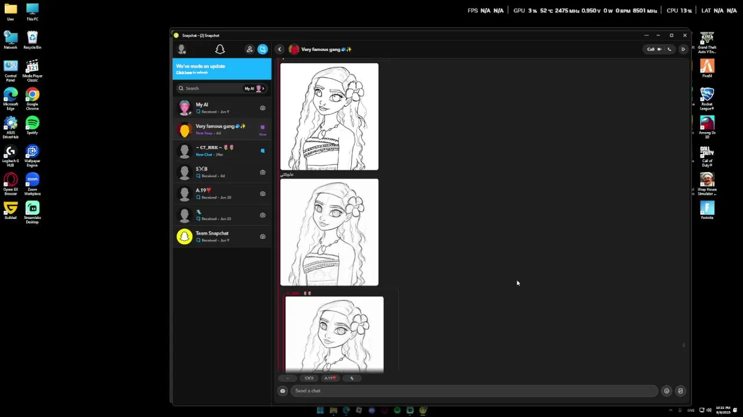
Task: Open the A.19 conversation
Action: [x=222, y=193]
